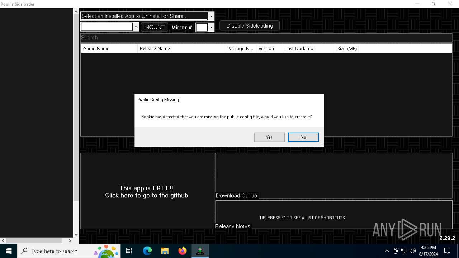Close the Rookie Sideloader window
Viewport: 459px width, 258px height.
click(450, 4)
